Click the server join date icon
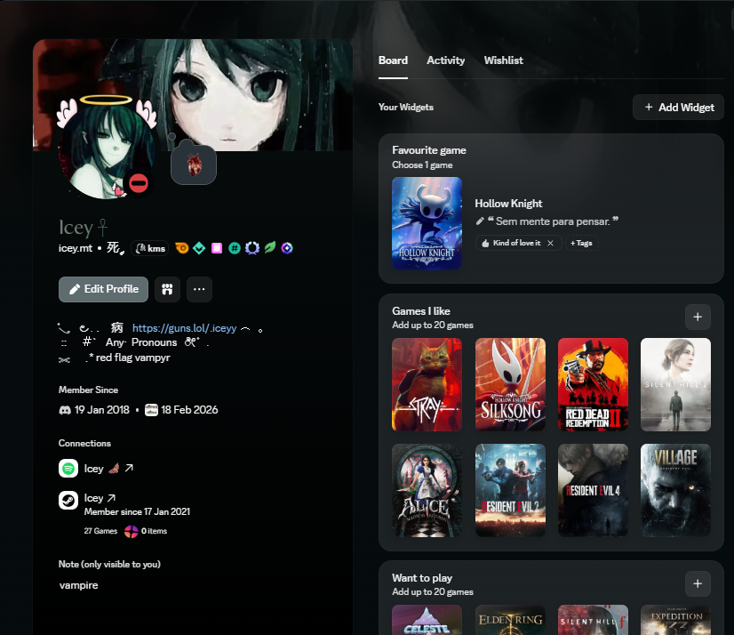 pos(151,410)
